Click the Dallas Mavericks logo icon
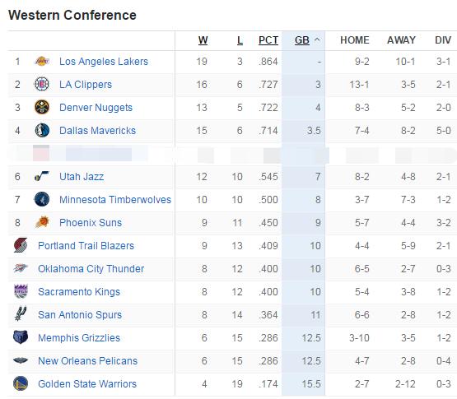The height and width of the screenshot is (399, 457). click(x=42, y=130)
